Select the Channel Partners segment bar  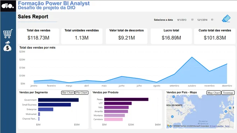point(39,119)
